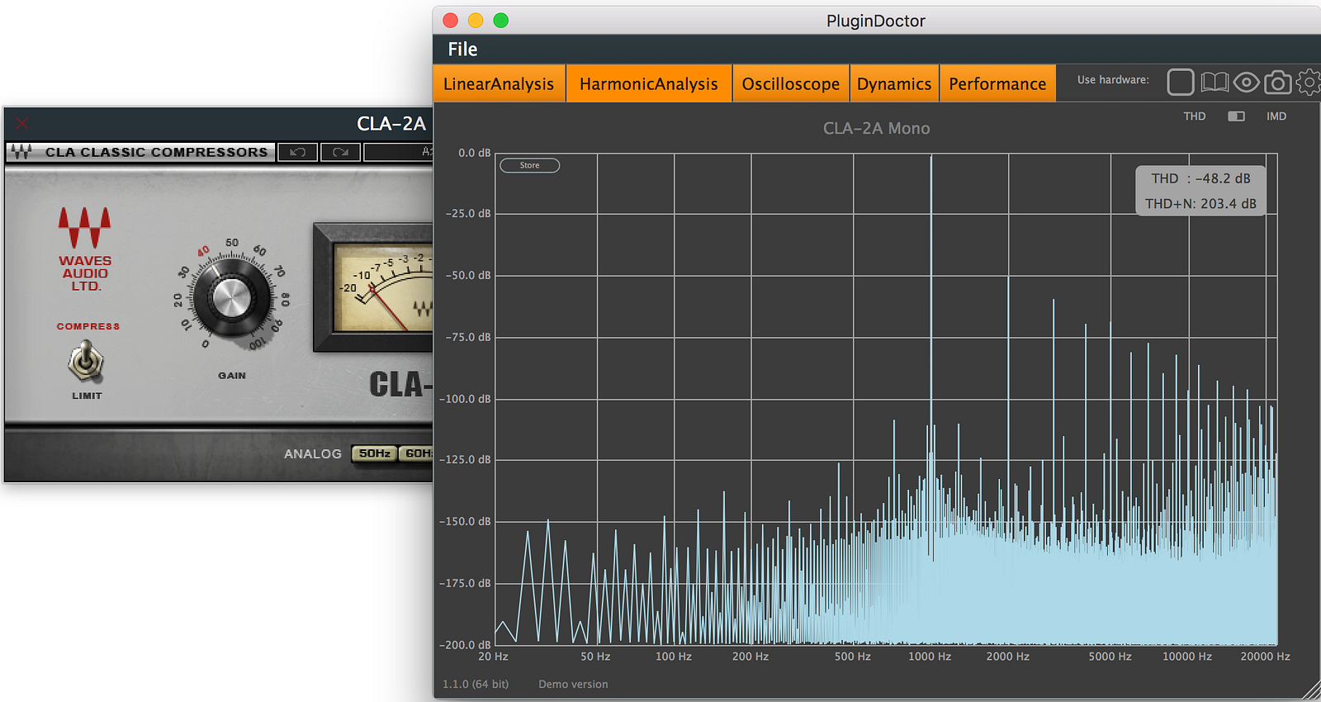Click the CLA-2A Mono graph title
The image size is (1321, 702).
876,128
